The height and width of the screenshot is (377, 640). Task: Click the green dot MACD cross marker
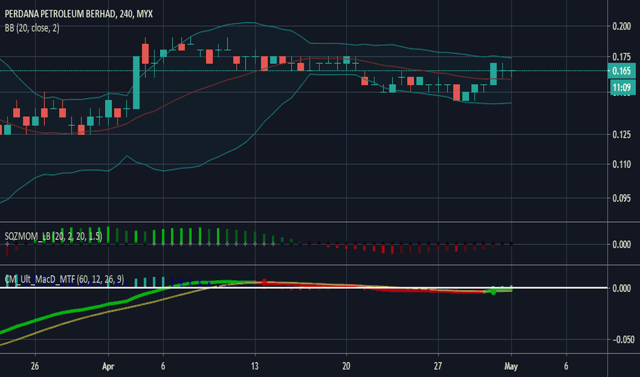[493, 291]
